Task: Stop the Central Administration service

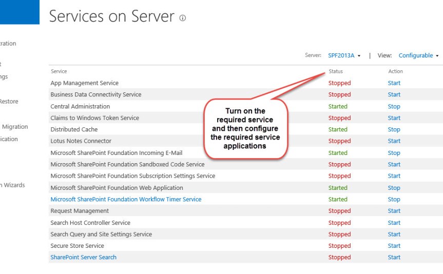Action: click(x=394, y=107)
